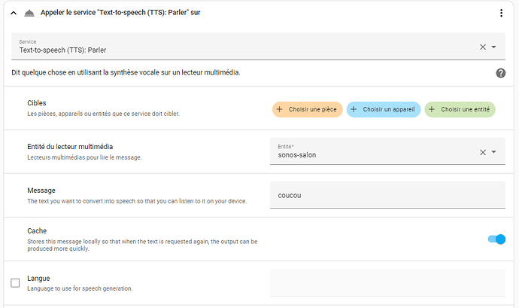
Task: Click the Message field containing coucou
Action: click(387, 195)
